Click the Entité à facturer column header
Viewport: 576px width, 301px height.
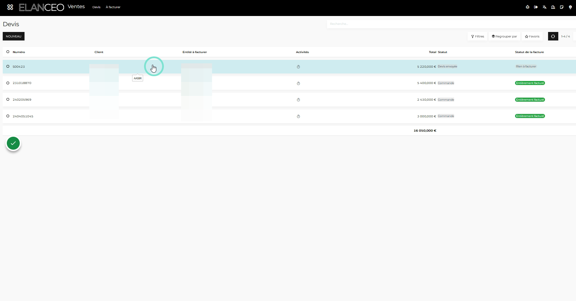pyautogui.click(x=194, y=52)
